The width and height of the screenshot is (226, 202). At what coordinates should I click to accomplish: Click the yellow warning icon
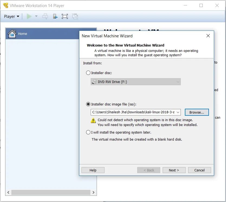pos(93,121)
